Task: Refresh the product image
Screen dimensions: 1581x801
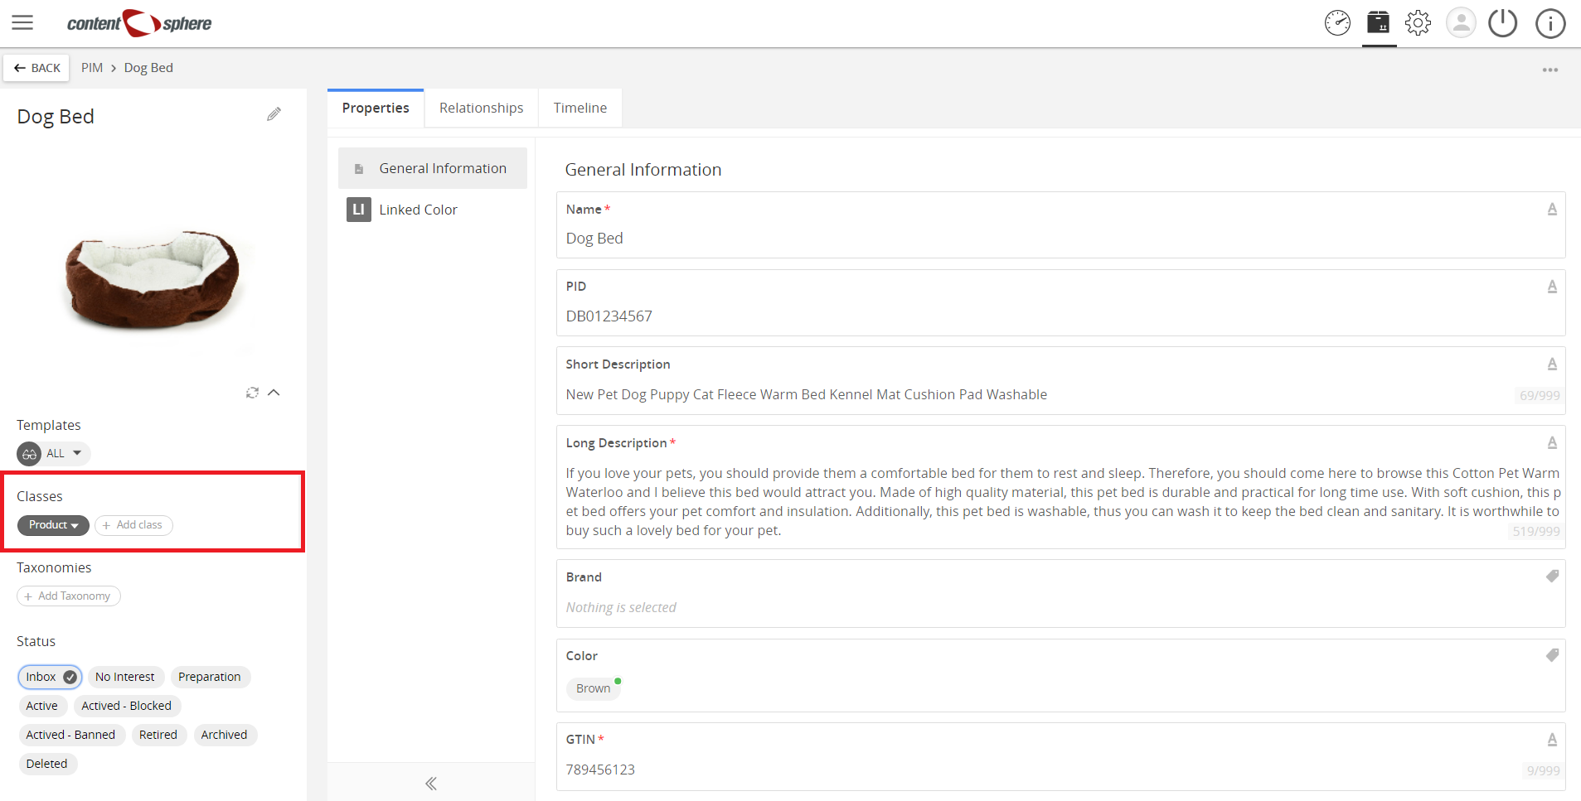Action: pyautogui.click(x=252, y=393)
